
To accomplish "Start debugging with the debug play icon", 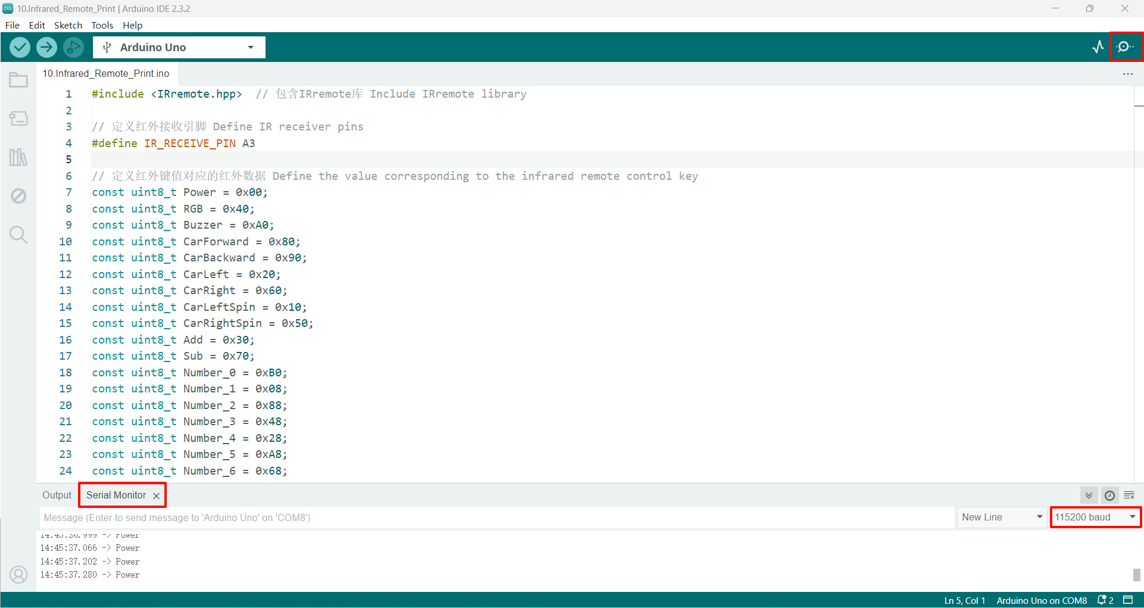I will coord(73,47).
